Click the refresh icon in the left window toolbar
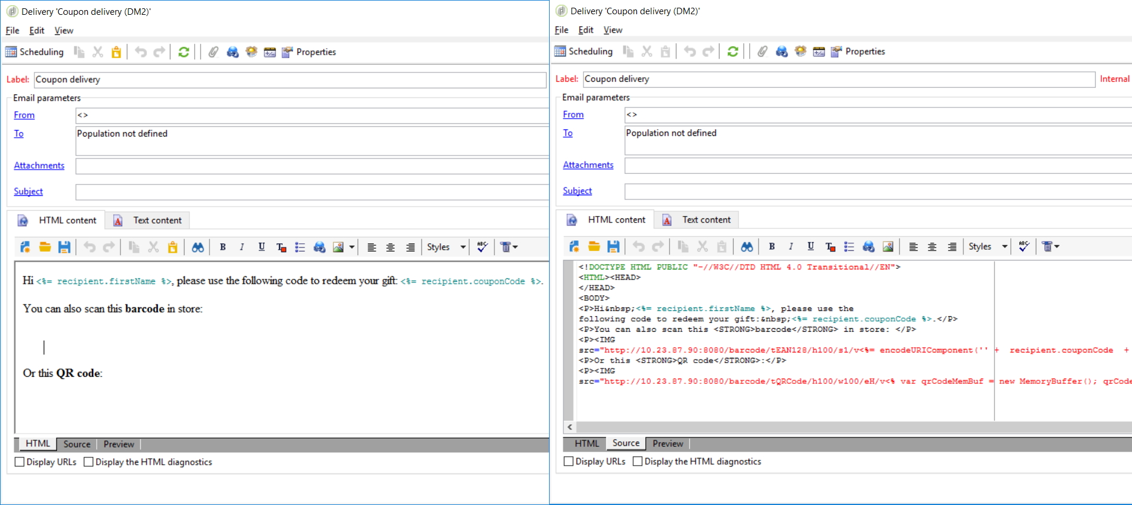This screenshot has height=505, width=1132. click(183, 52)
